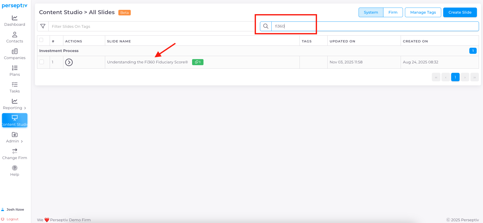Screen dimensions: 483x223
Task: Click the 'Nov 03, 2025 11:58' updated date
Action: (x=346, y=62)
